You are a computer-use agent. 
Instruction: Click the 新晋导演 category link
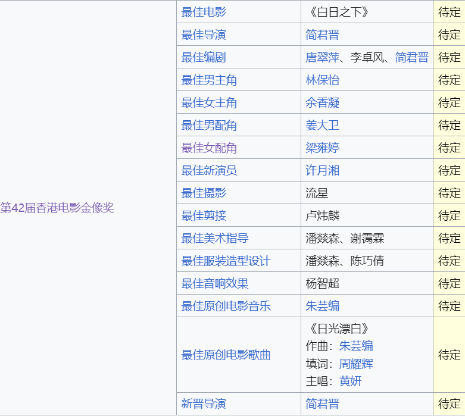click(x=204, y=404)
